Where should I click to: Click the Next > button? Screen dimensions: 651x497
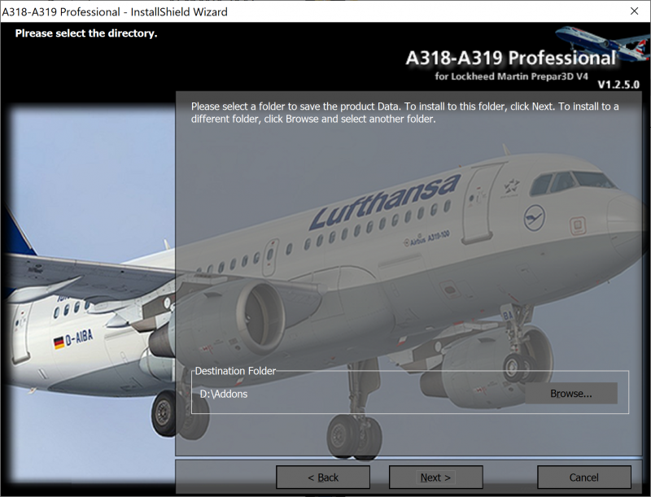(x=435, y=477)
